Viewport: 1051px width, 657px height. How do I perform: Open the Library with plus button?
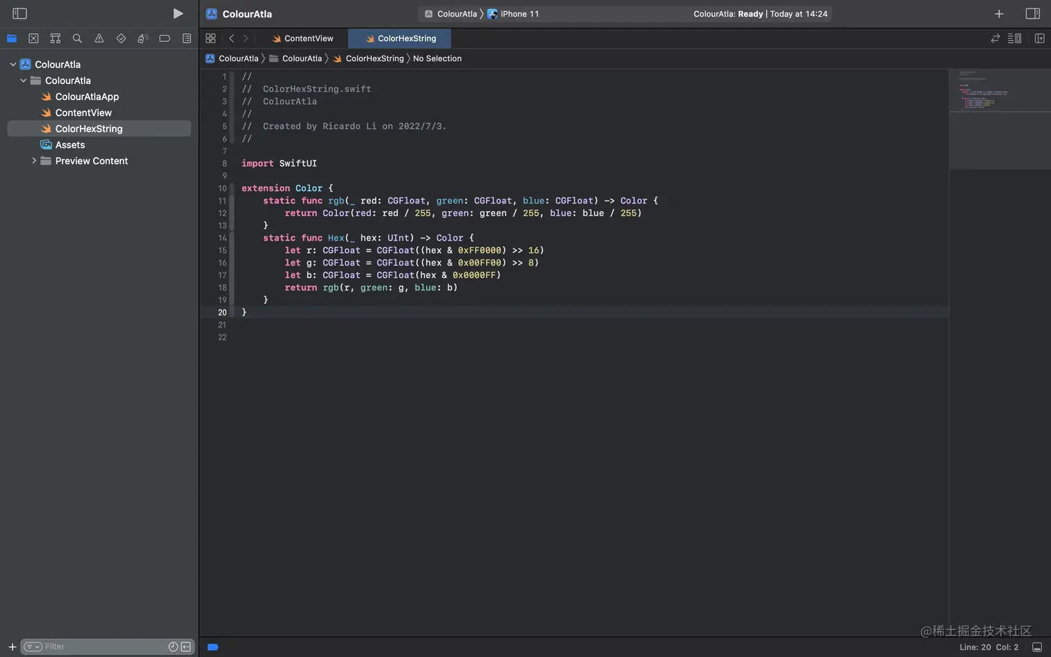(999, 14)
